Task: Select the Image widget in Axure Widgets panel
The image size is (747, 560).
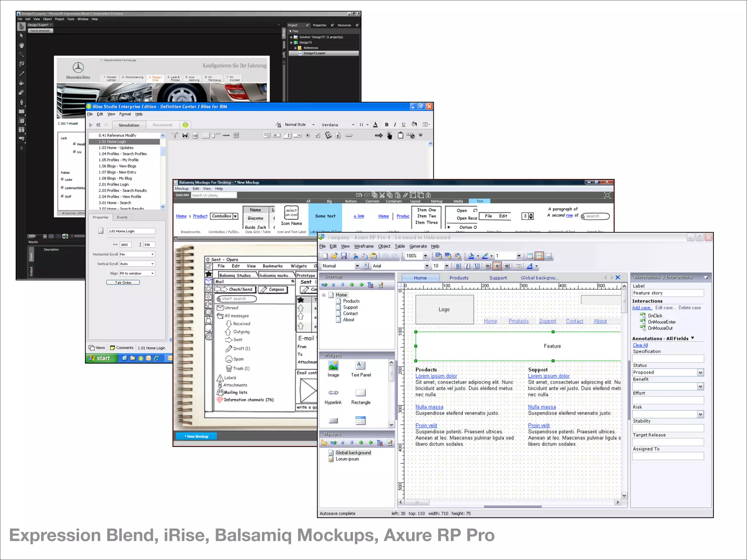Action: click(333, 369)
